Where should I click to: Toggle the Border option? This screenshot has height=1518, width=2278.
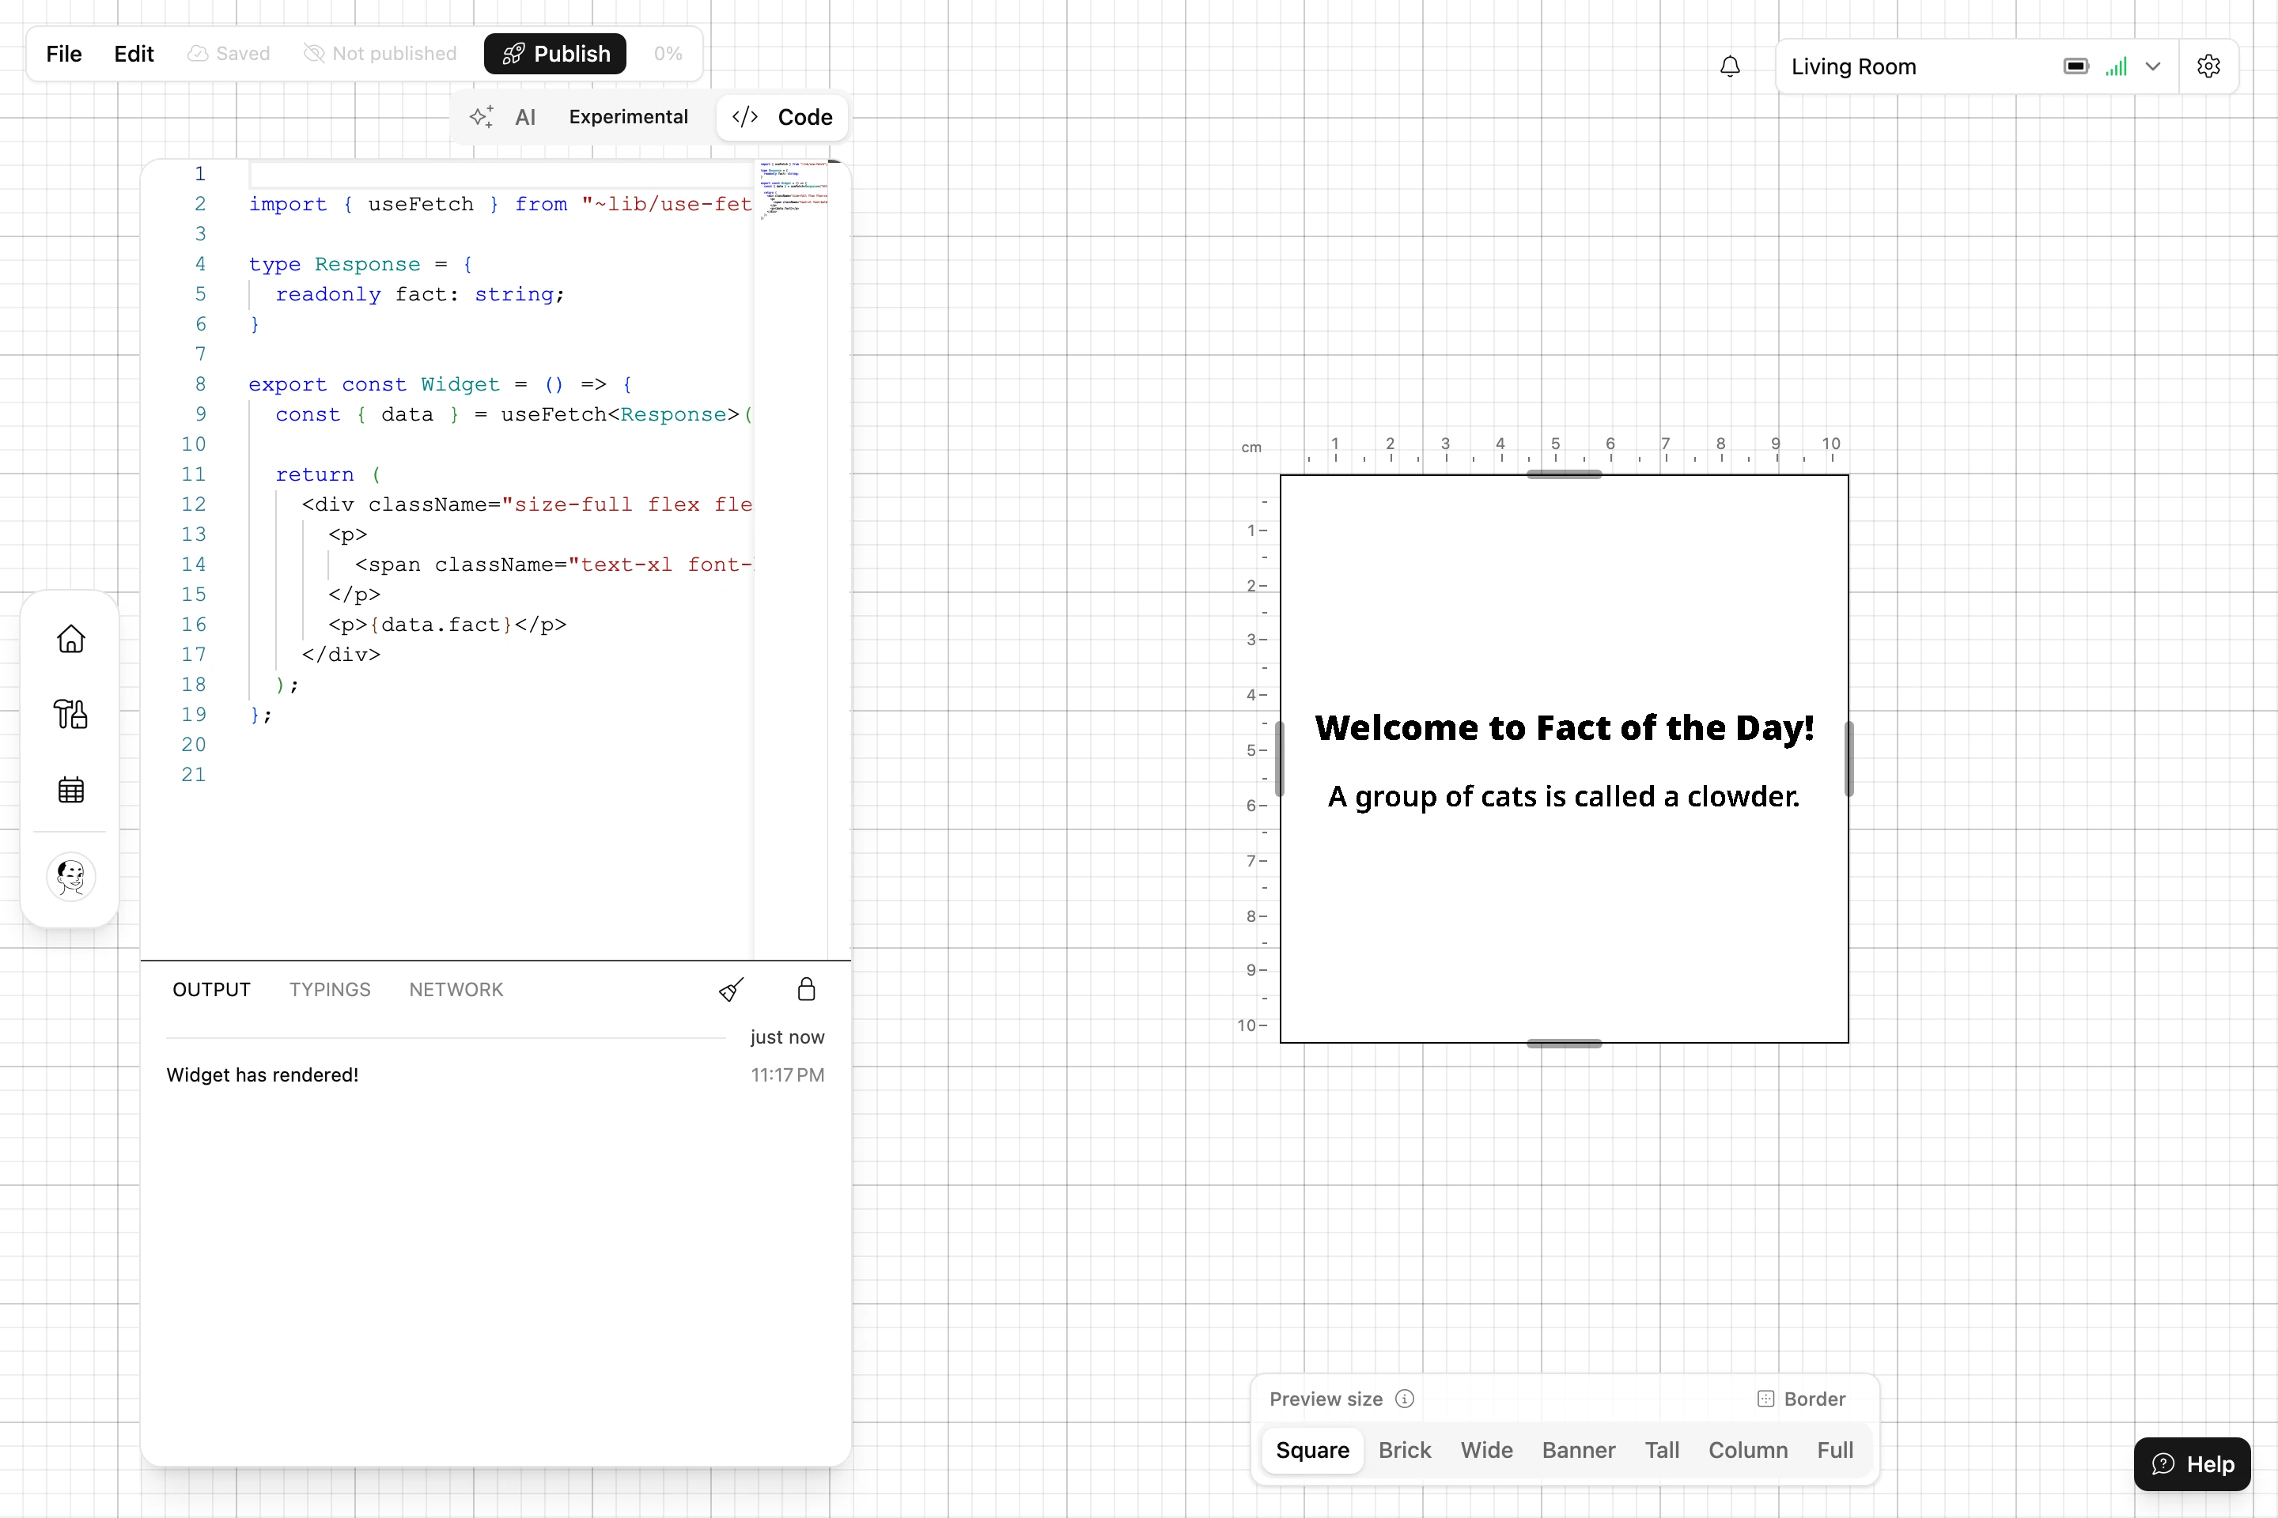point(1800,1399)
